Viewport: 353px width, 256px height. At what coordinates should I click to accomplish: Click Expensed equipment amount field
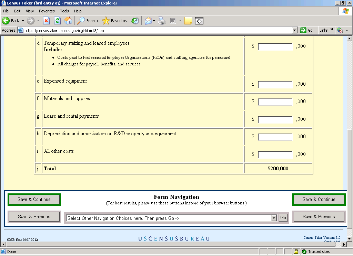coord(275,84)
